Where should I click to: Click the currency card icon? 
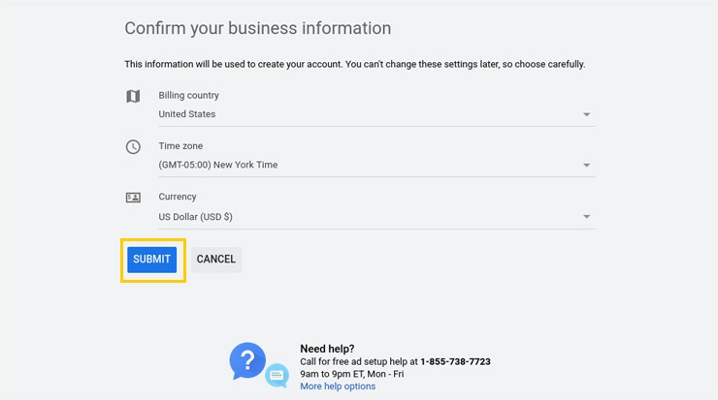133,198
